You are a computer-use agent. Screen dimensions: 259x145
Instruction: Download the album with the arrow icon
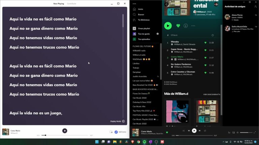click(x=186, y=26)
